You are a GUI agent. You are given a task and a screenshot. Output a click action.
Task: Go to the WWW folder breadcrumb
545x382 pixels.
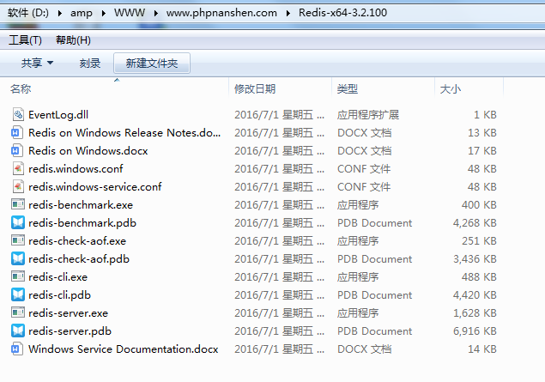[130, 13]
